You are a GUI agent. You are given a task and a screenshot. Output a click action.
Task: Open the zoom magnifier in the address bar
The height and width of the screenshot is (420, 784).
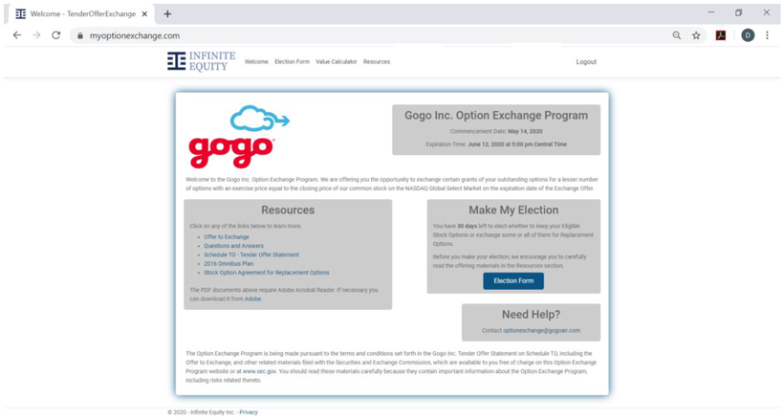677,35
